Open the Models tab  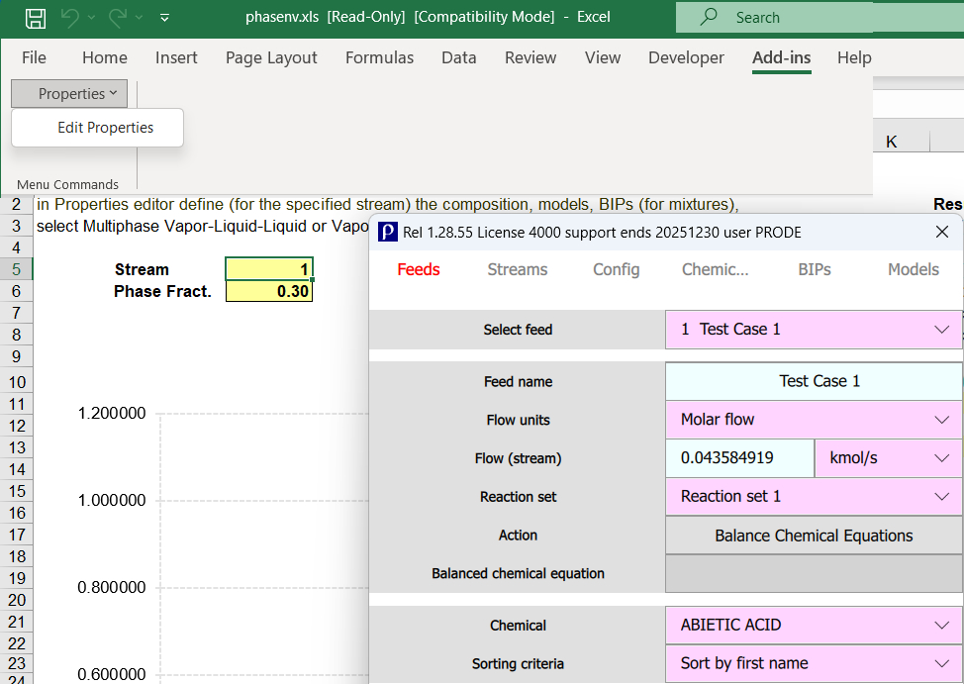coord(913,269)
